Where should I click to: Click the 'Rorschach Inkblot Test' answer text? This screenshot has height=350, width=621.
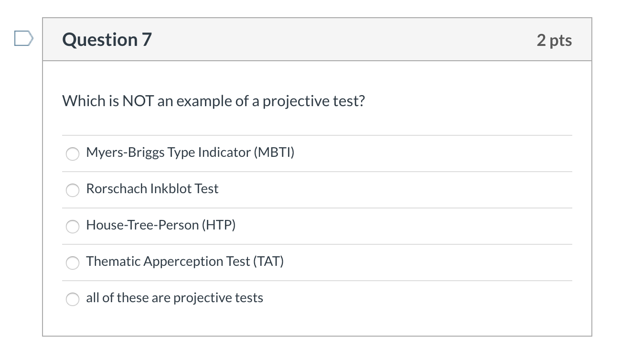152,189
